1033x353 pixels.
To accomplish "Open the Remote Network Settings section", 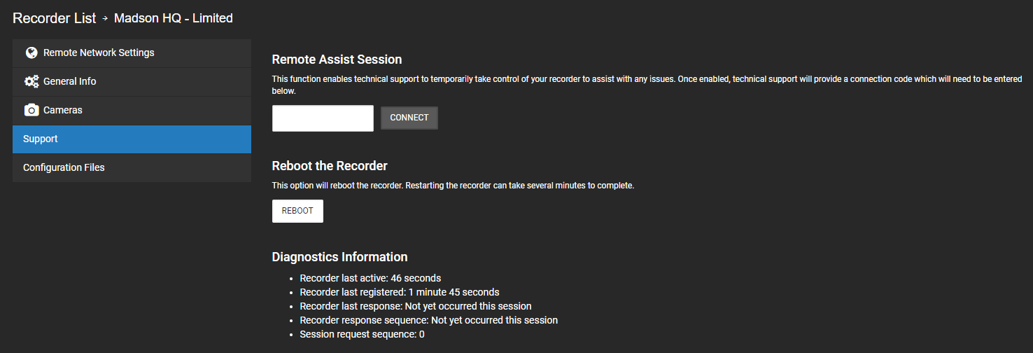I will tap(132, 53).
